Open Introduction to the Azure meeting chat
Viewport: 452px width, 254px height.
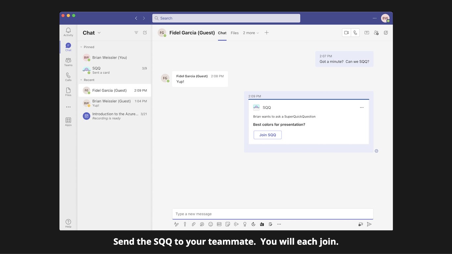[114, 116]
